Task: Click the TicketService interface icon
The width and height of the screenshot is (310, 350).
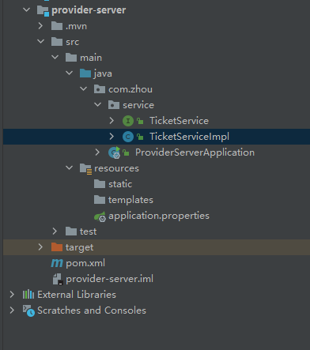Action: [128, 121]
